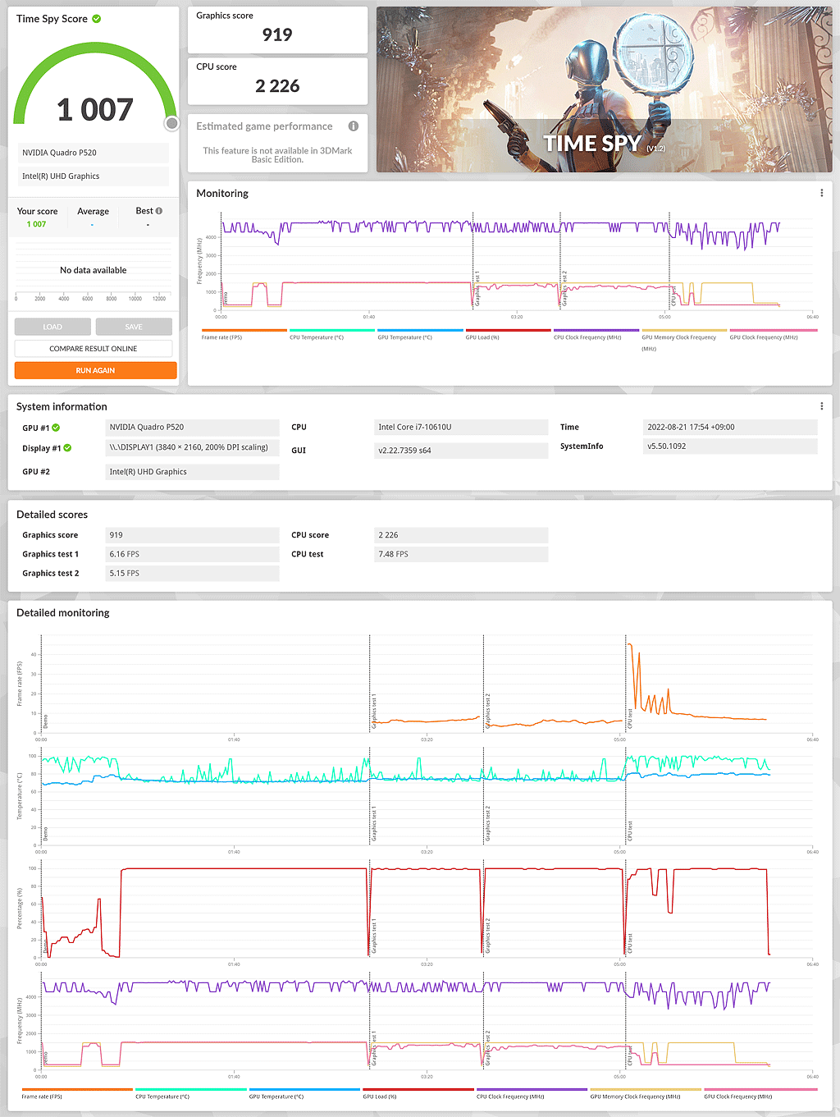Toggle GPU Load (%) in the Monitoring legend
Screen dimensions: 840x1117
pos(508,334)
